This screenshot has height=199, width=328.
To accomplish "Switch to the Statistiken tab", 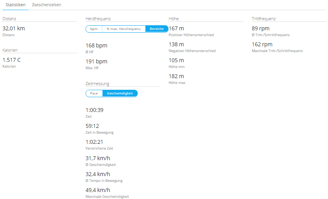I will 16,5.
